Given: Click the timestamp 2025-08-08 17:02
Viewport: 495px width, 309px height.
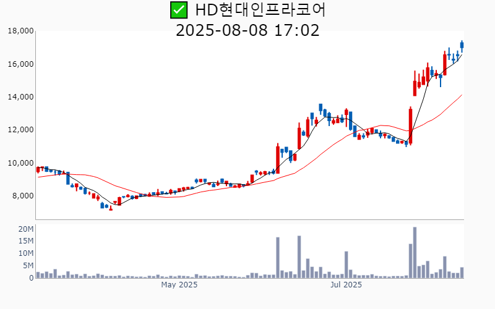Looking at the screenshot, I should point(247,30).
